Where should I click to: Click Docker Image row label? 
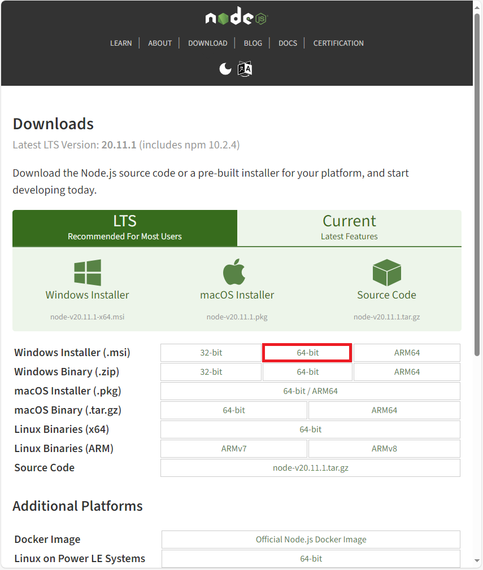47,540
